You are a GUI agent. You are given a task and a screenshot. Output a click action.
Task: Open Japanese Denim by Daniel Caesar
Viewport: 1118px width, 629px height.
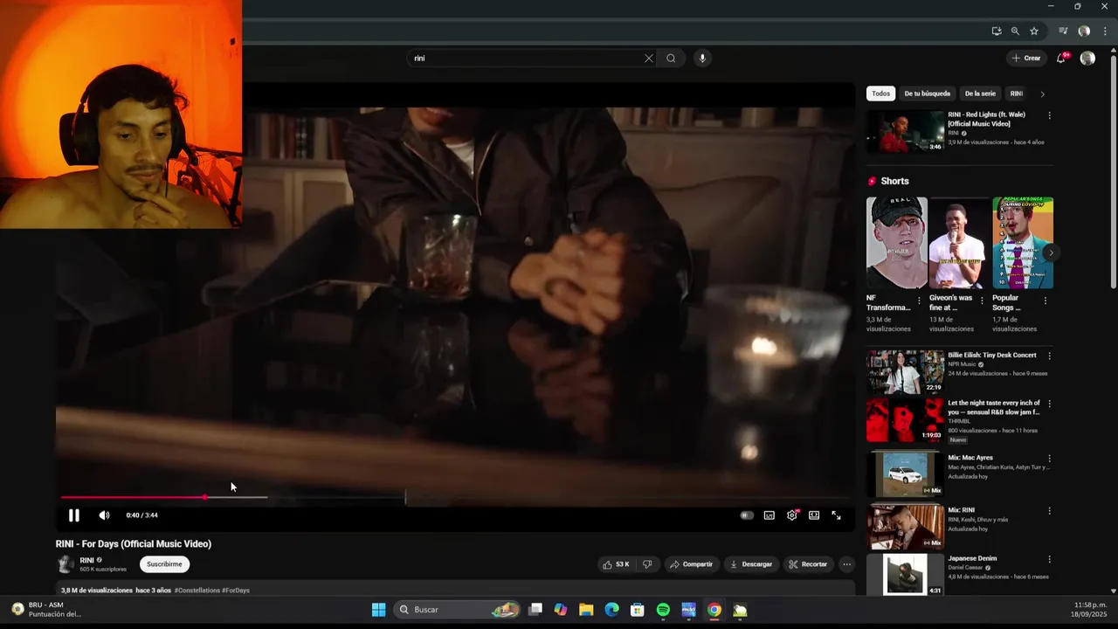click(905, 575)
